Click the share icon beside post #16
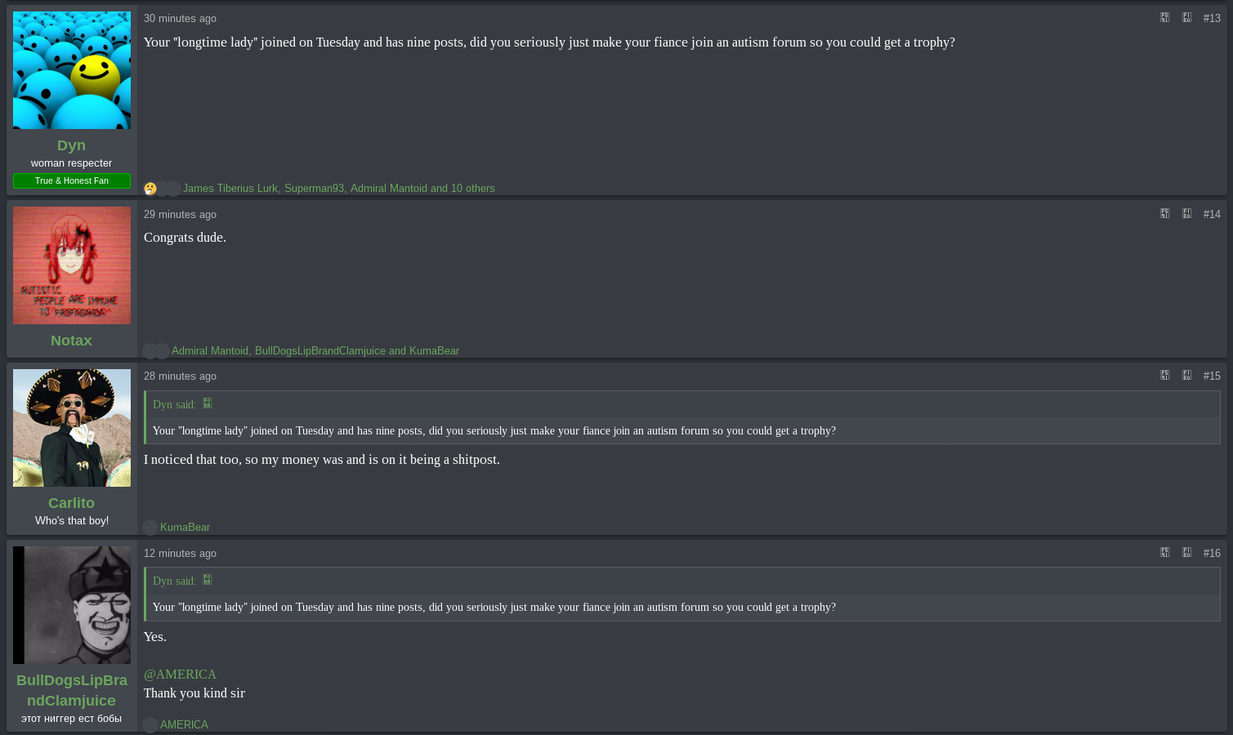Screen dimensions: 1233x735 click(1187, 553)
